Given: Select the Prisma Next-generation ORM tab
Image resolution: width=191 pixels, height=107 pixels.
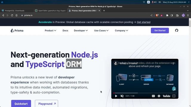Looking at the screenshot, I should [x=84, y=11].
